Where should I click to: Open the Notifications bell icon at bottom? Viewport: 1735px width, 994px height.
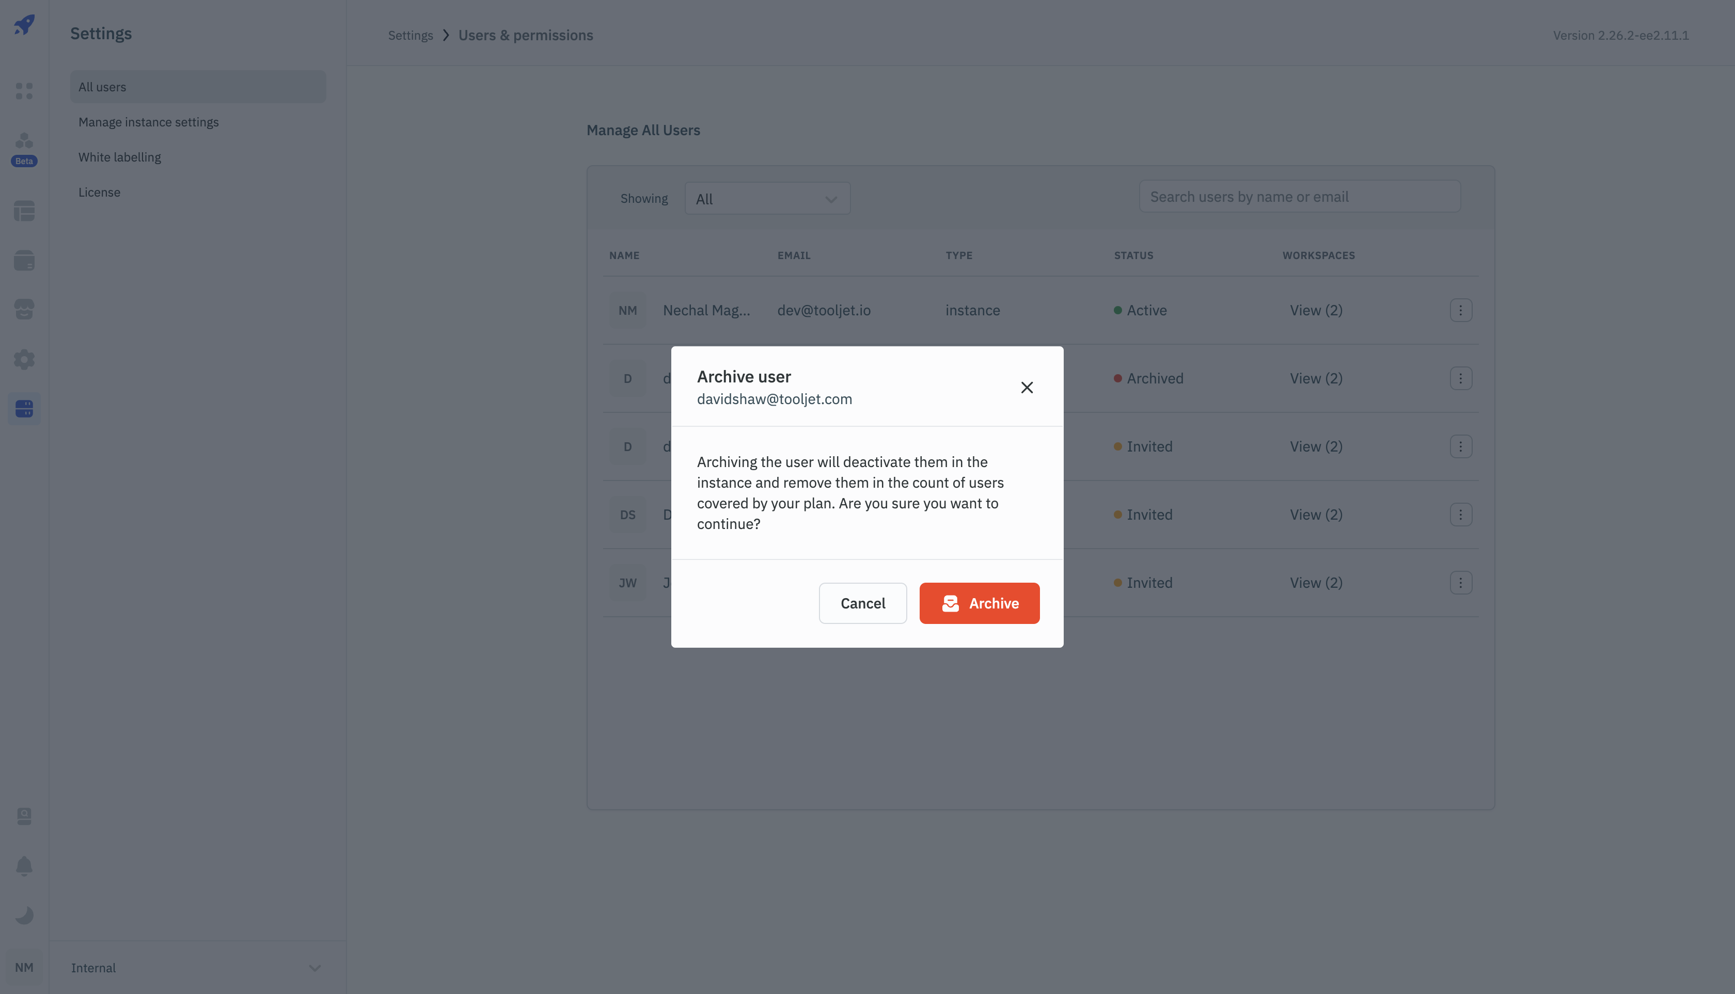coord(25,867)
